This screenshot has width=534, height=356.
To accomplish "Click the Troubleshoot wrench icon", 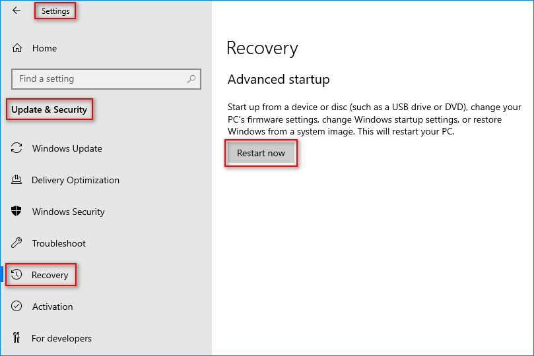I will pyautogui.click(x=17, y=243).
